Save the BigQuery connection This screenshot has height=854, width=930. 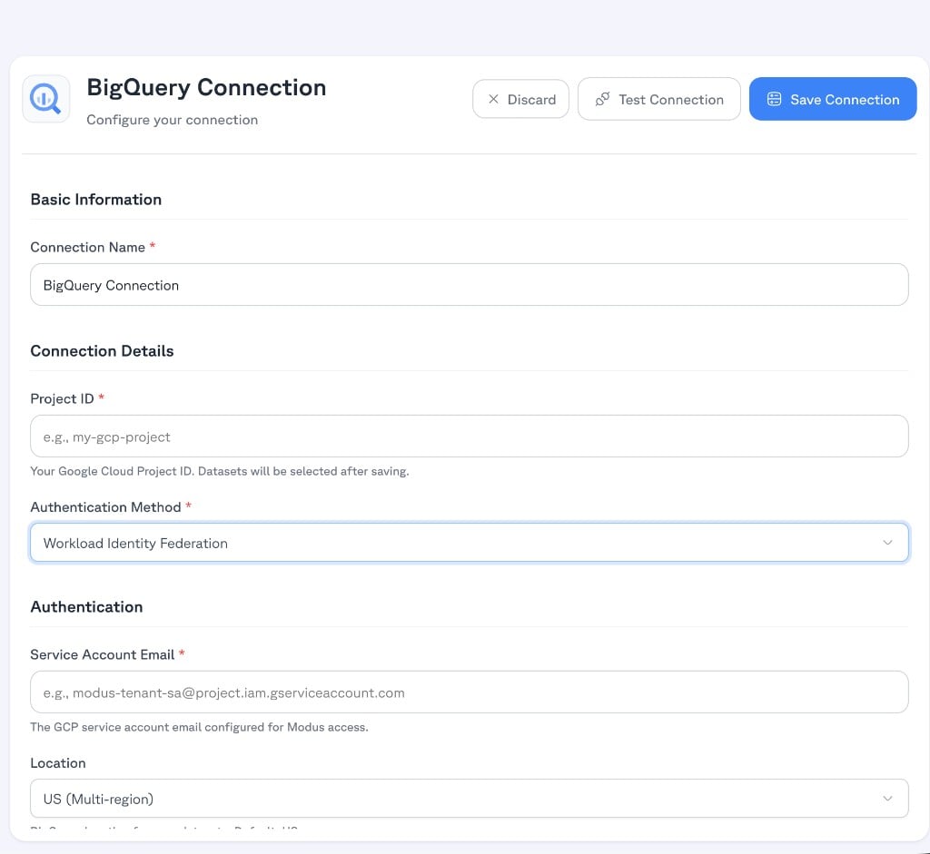(833, 99)
